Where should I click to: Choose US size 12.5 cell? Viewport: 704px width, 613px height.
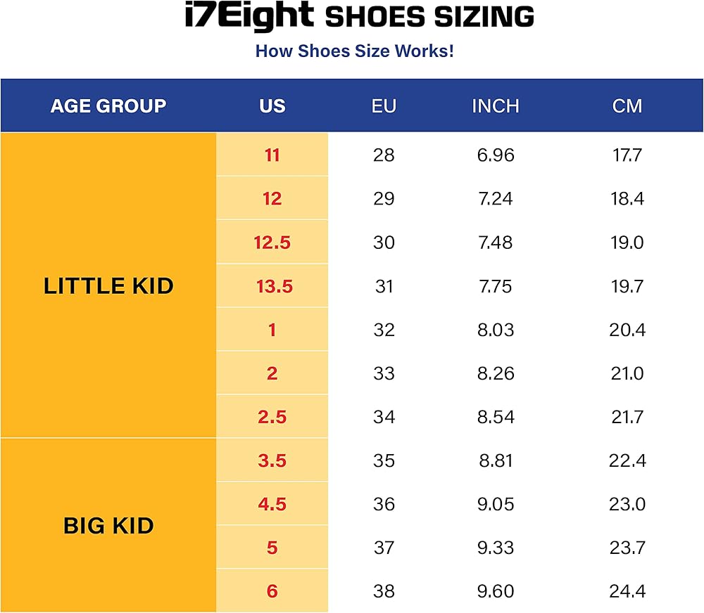(272, 243)
